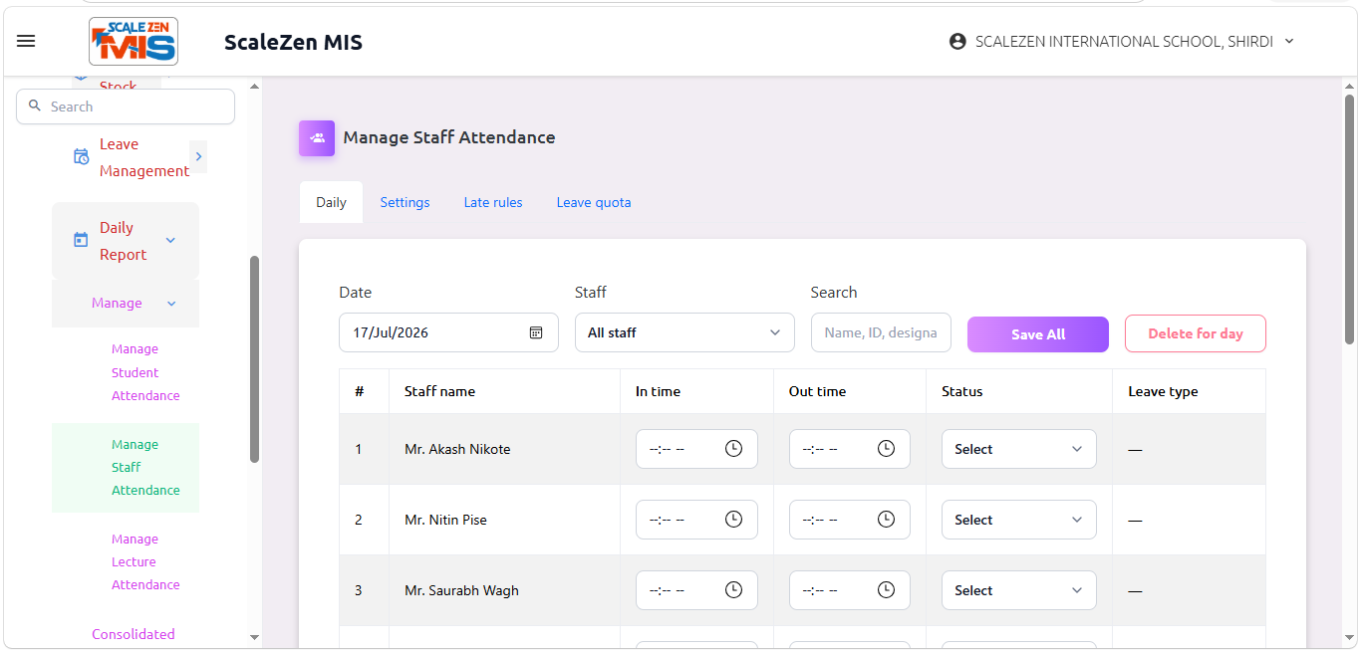Screen dimensions: 1361x650
Task: Click the Delete for day button
Action: click(x=1196, y=333)
